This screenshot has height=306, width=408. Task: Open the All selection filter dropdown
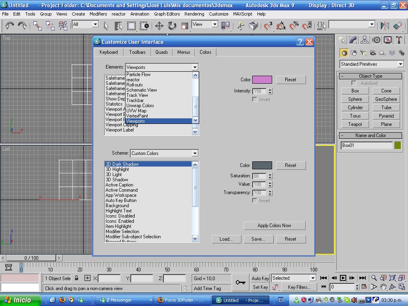(85, 24)
